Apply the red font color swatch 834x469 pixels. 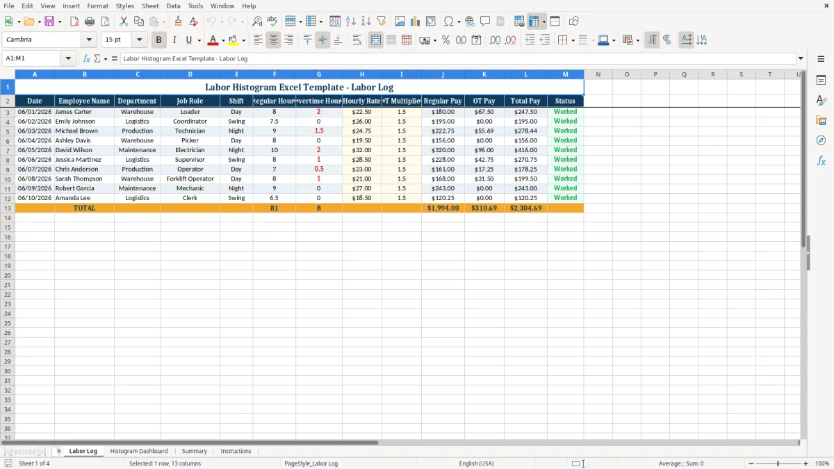[213, 40]
